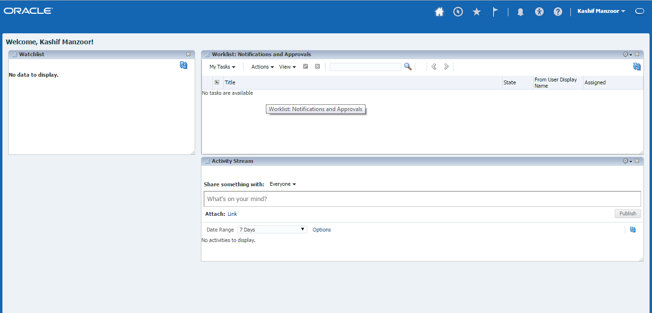Open the Everyone share dropdown
This screenshot has width=652, height=313.
pyautogui.click(x=283, y=184)
